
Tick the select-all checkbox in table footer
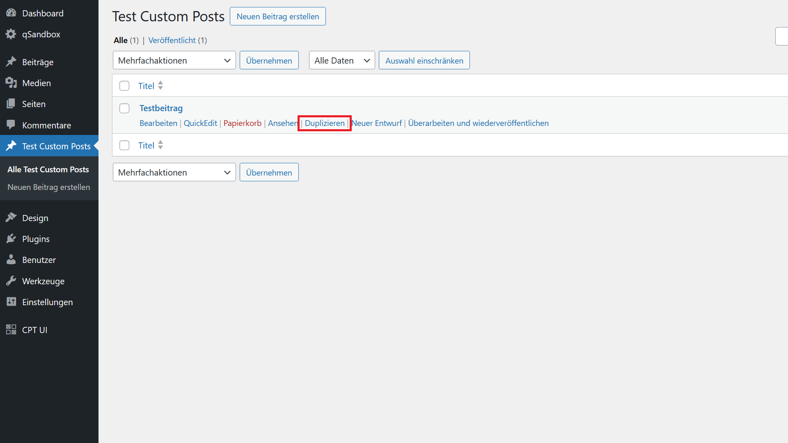click(124, 145)
